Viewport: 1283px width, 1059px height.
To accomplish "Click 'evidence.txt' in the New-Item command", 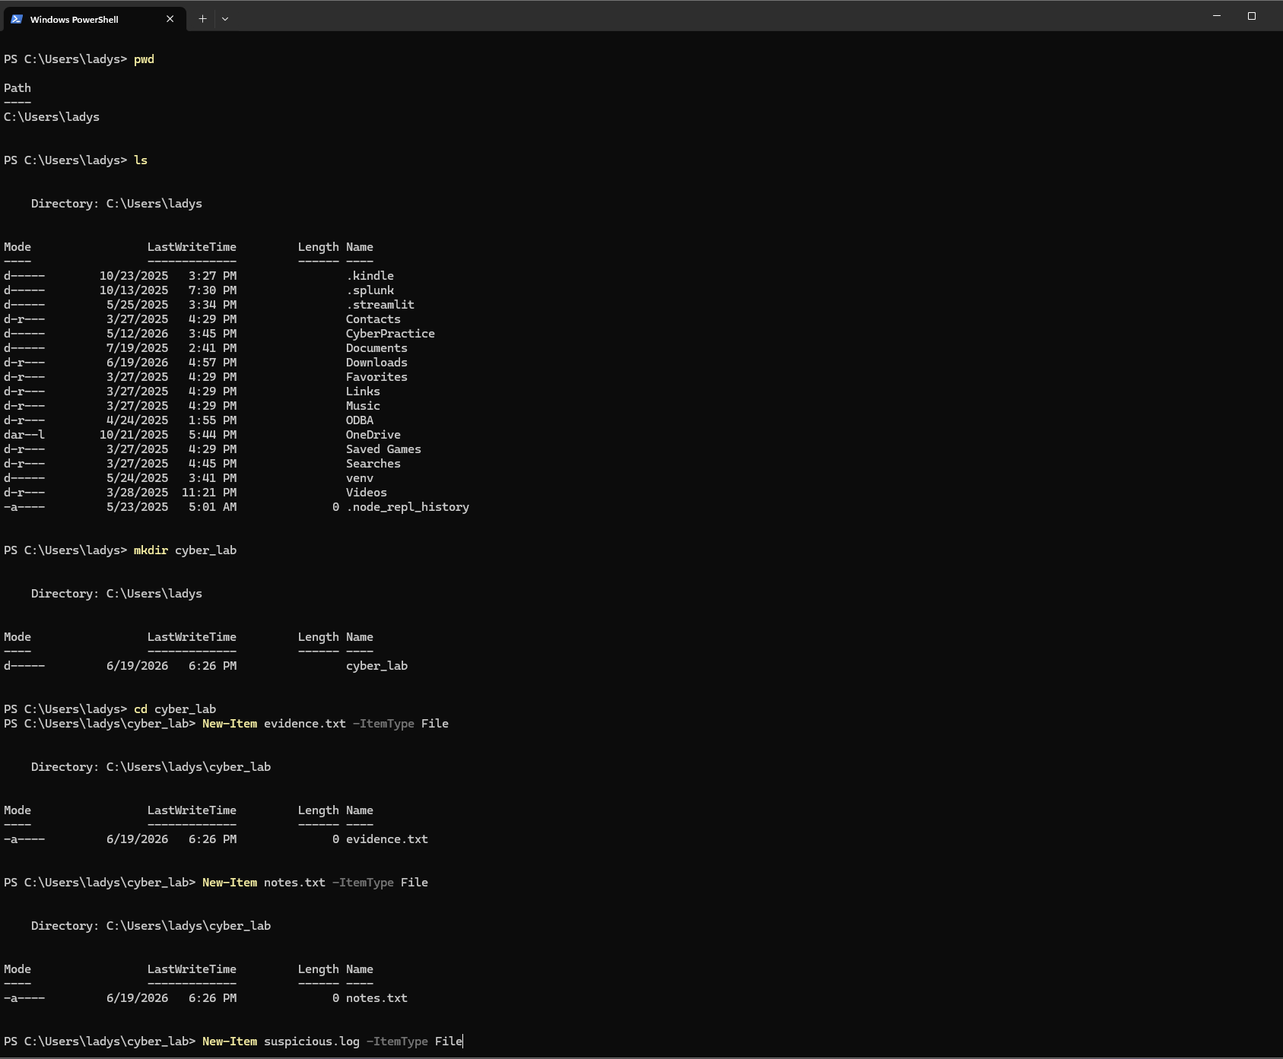I will [305, 724].
